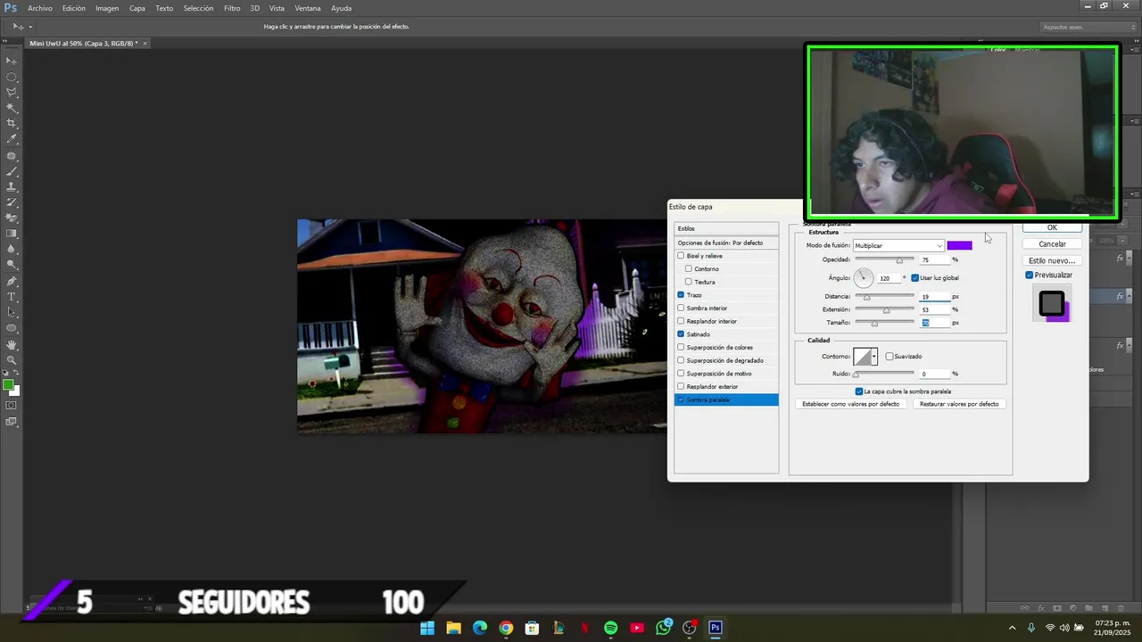
Task: Select the Eraser tool
Action: coord(12,218)
